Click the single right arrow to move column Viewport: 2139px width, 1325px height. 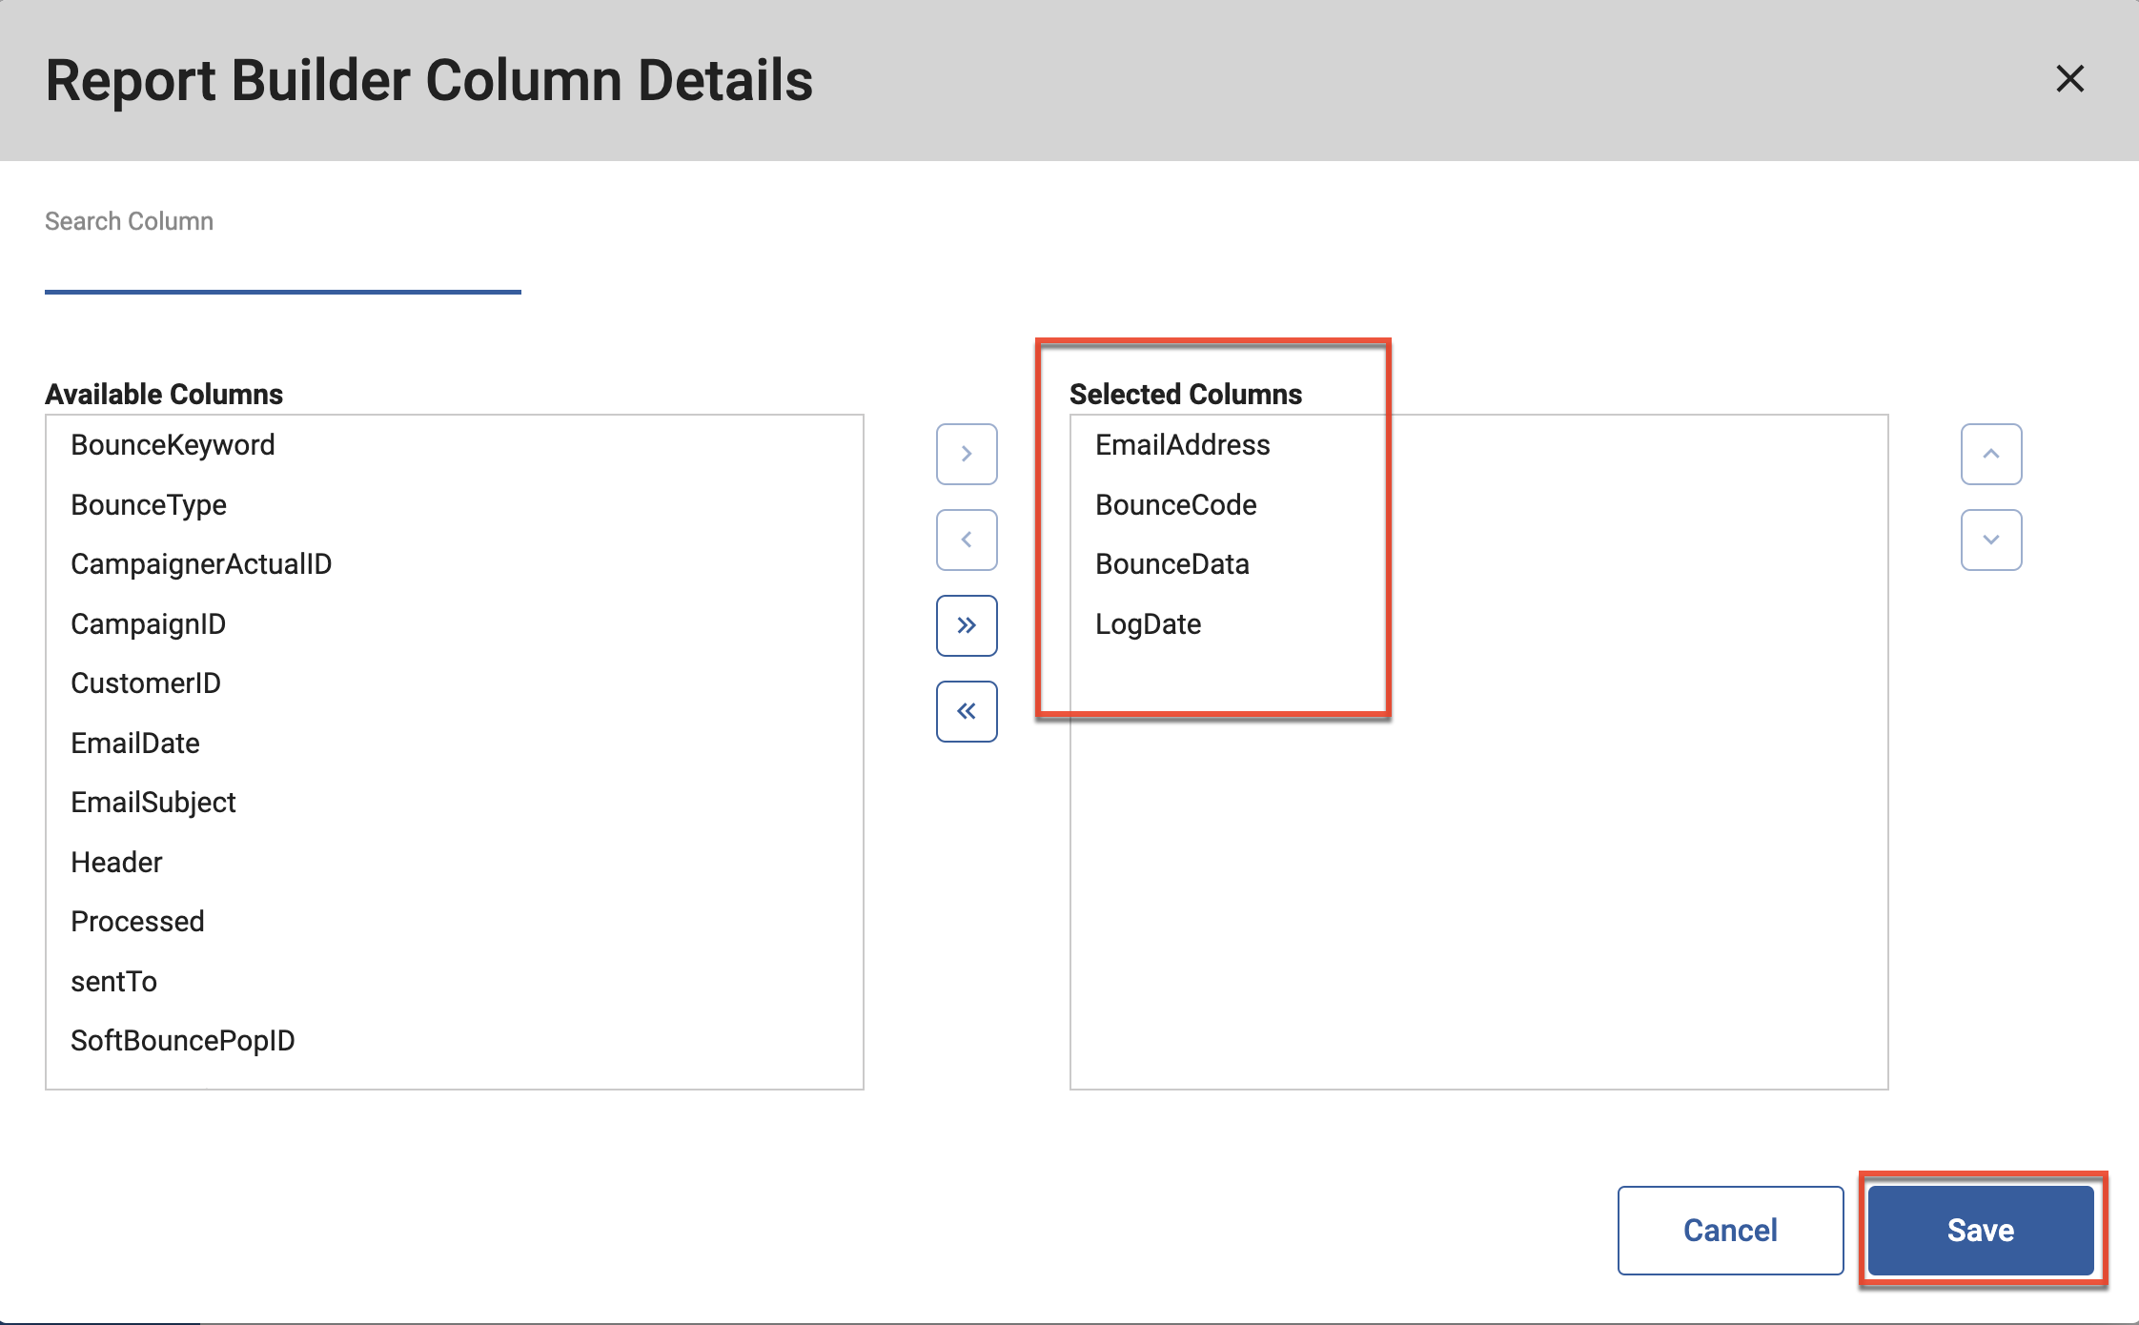pyautogui.click(x=966, y=454)
